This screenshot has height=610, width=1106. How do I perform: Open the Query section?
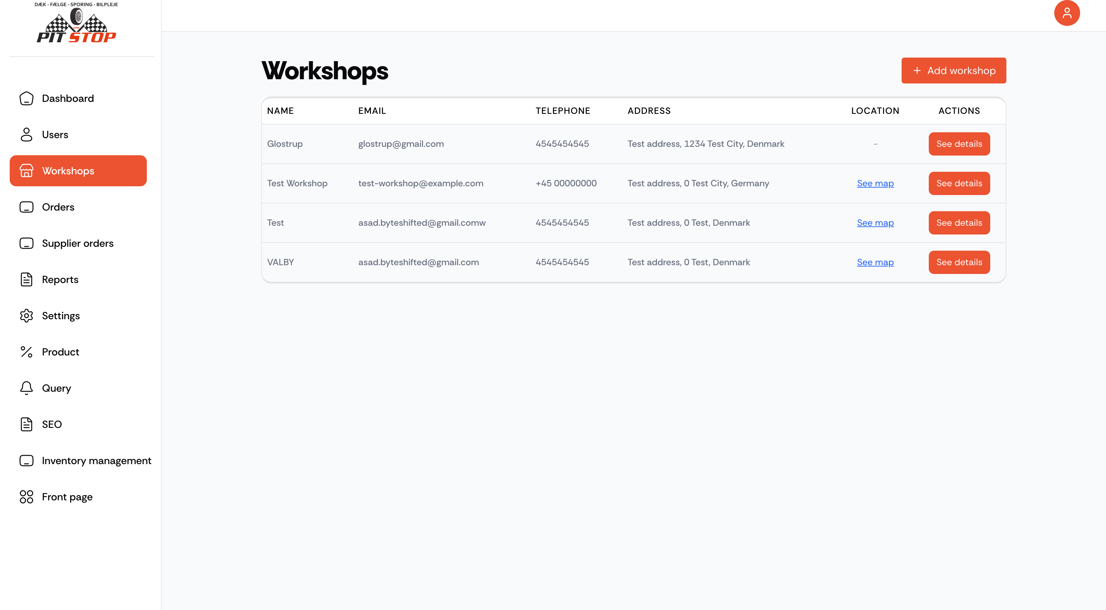point(78,388)
